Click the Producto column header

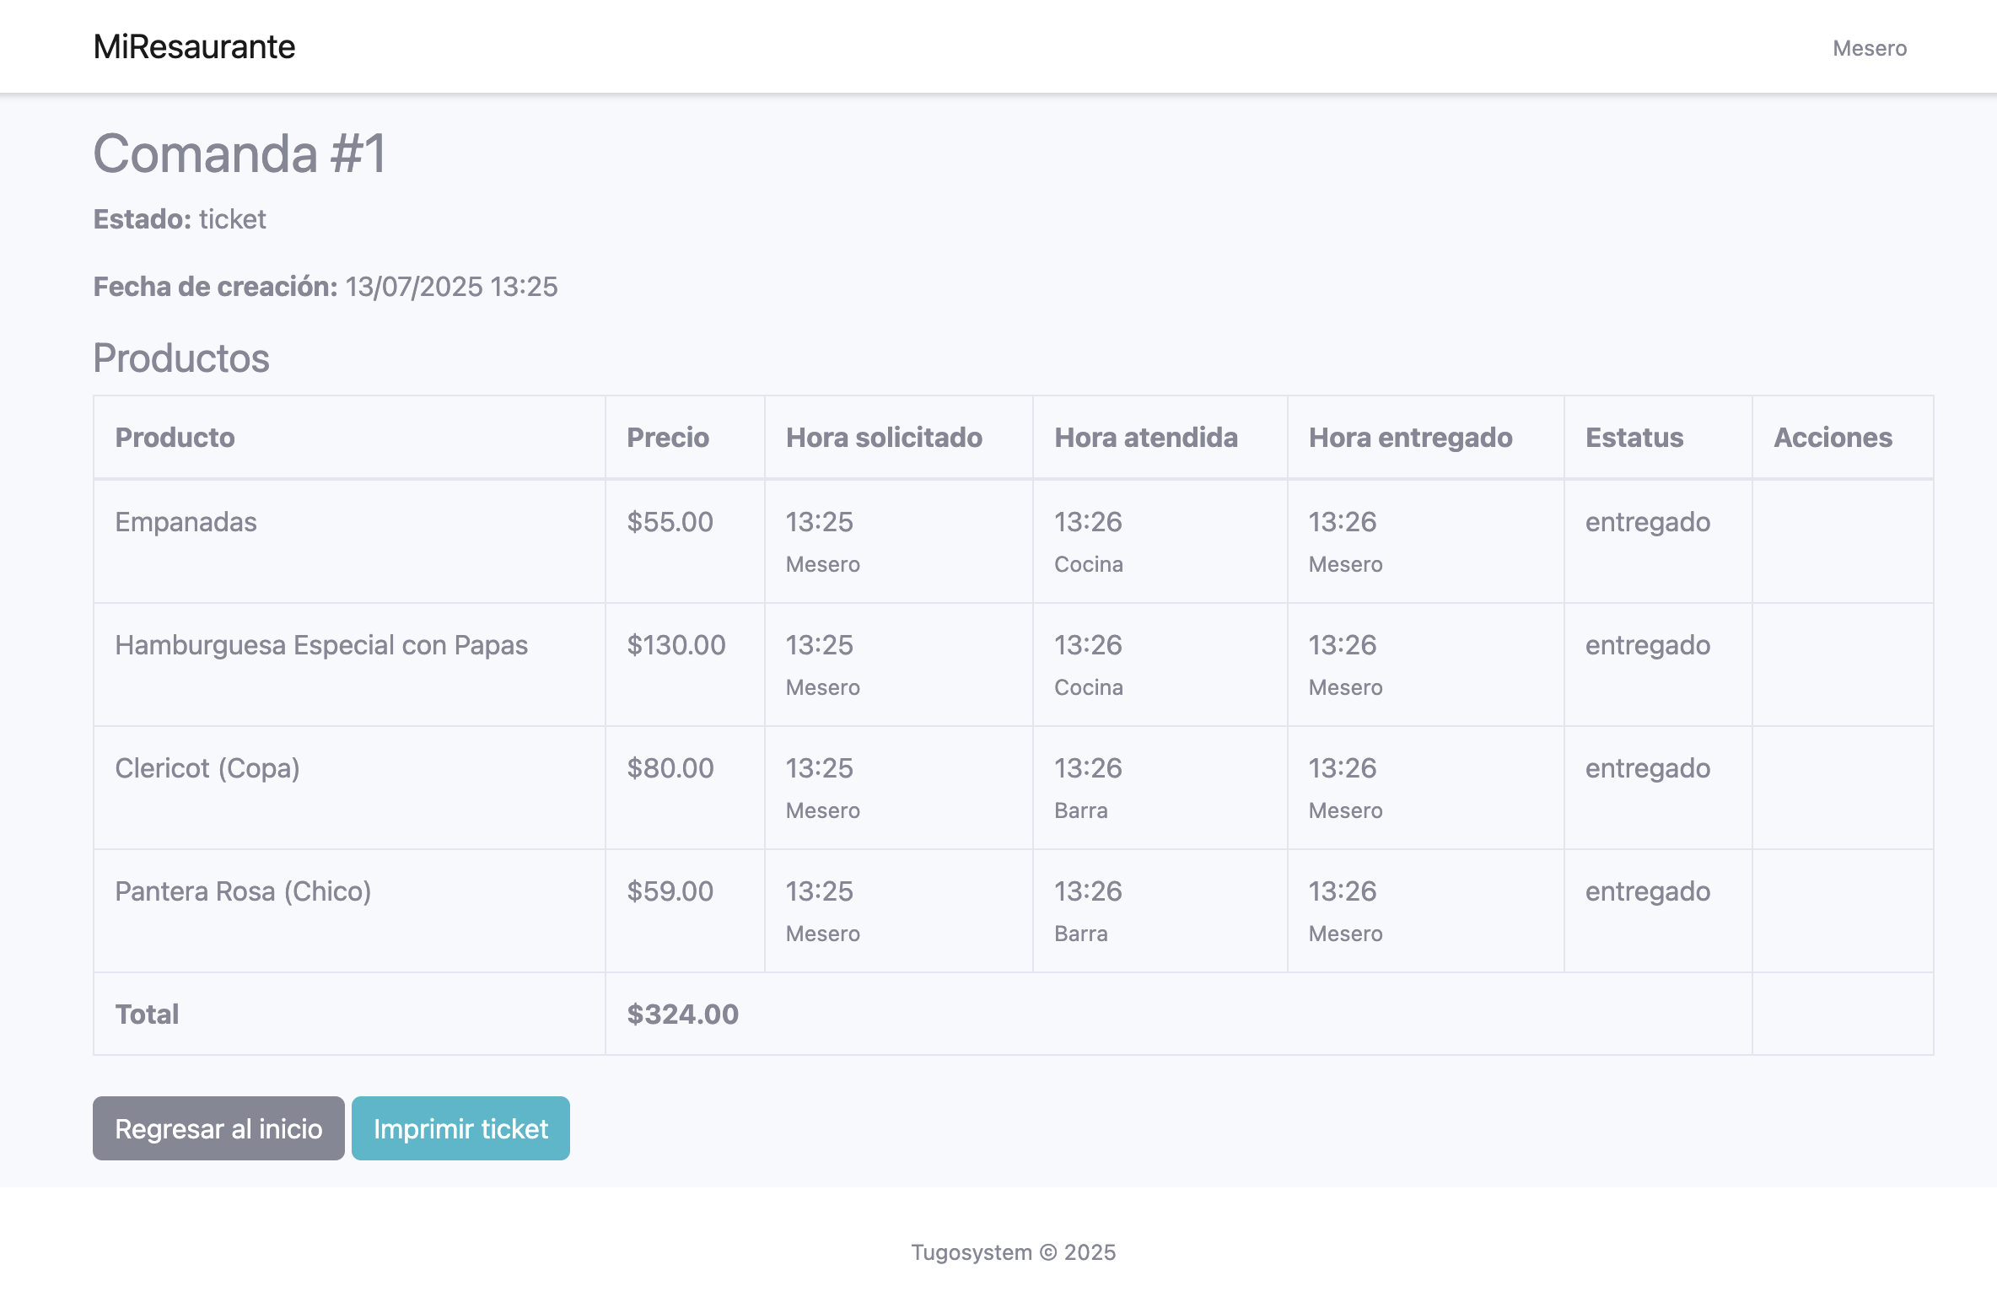(x=175, y=438)
